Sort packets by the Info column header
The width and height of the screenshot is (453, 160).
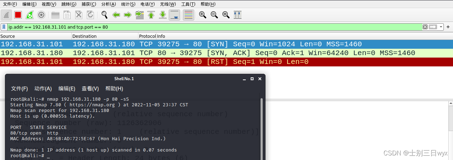point(305,36)
